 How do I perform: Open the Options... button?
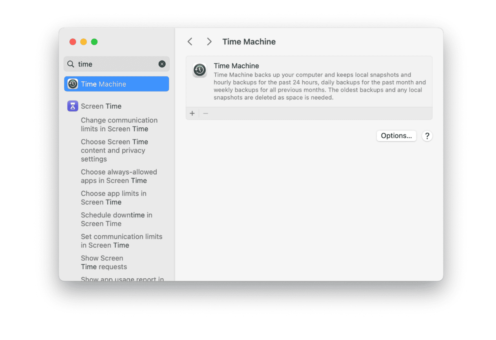tap(396, 136)
